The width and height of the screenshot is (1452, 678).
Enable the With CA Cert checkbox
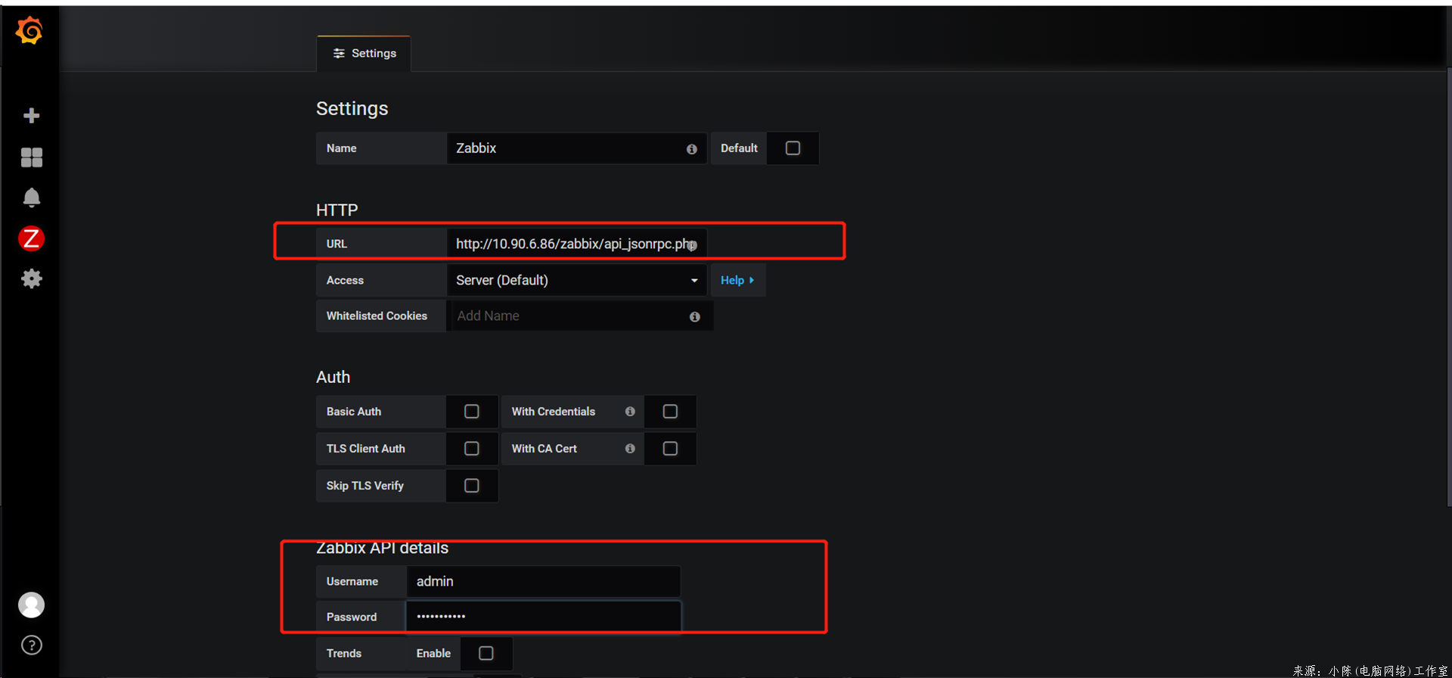coord(670,448)
